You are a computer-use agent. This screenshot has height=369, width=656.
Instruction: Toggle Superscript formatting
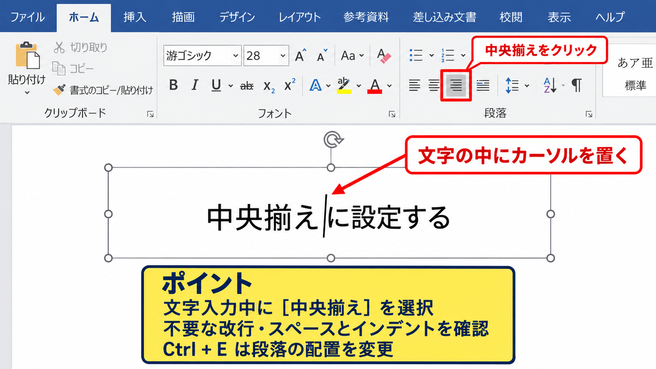[290, 85]
